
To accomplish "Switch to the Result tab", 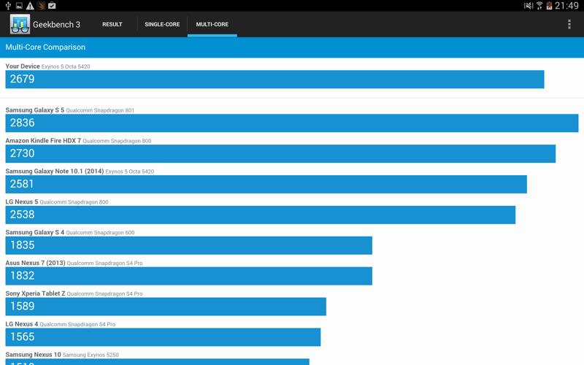I will point(112,24).
